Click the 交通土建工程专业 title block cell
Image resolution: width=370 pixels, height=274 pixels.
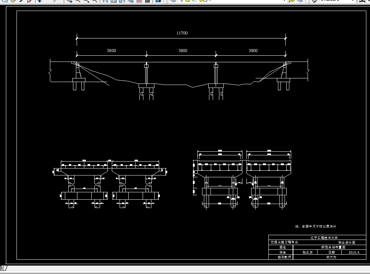[284, 242]
